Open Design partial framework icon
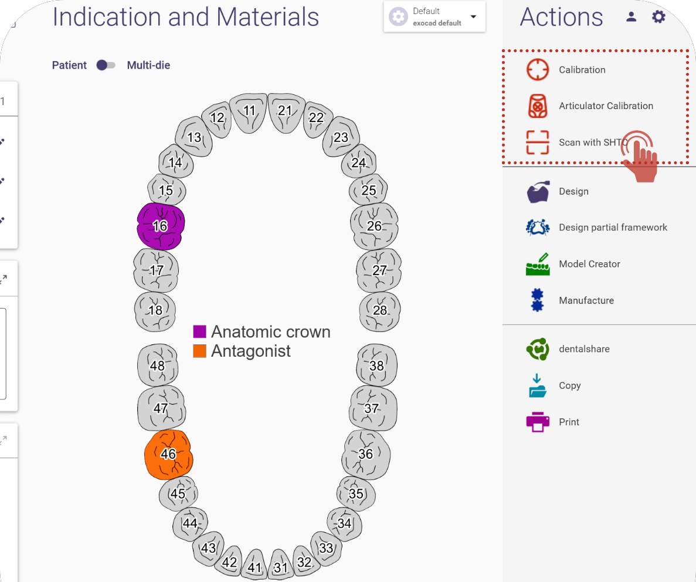This screenshot has height=582, width=696. click(x=538, y=228)
